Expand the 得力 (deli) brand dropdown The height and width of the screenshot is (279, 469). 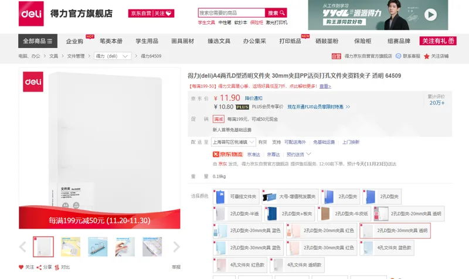click(x=113, y=56)
